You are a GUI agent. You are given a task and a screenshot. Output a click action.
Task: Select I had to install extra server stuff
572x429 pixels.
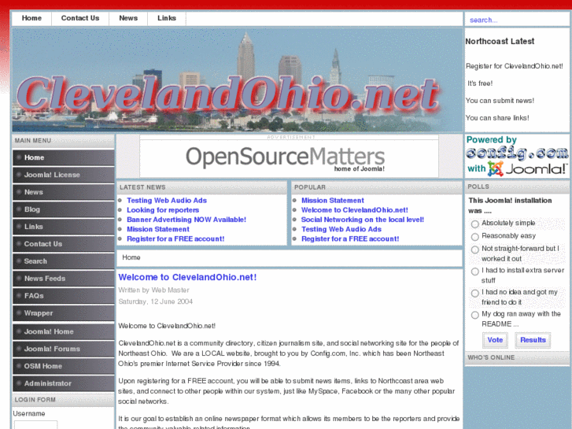475,272
